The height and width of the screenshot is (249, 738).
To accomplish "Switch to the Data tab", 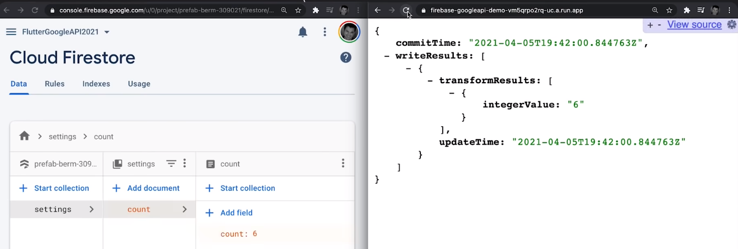I will tap(19, 84).
